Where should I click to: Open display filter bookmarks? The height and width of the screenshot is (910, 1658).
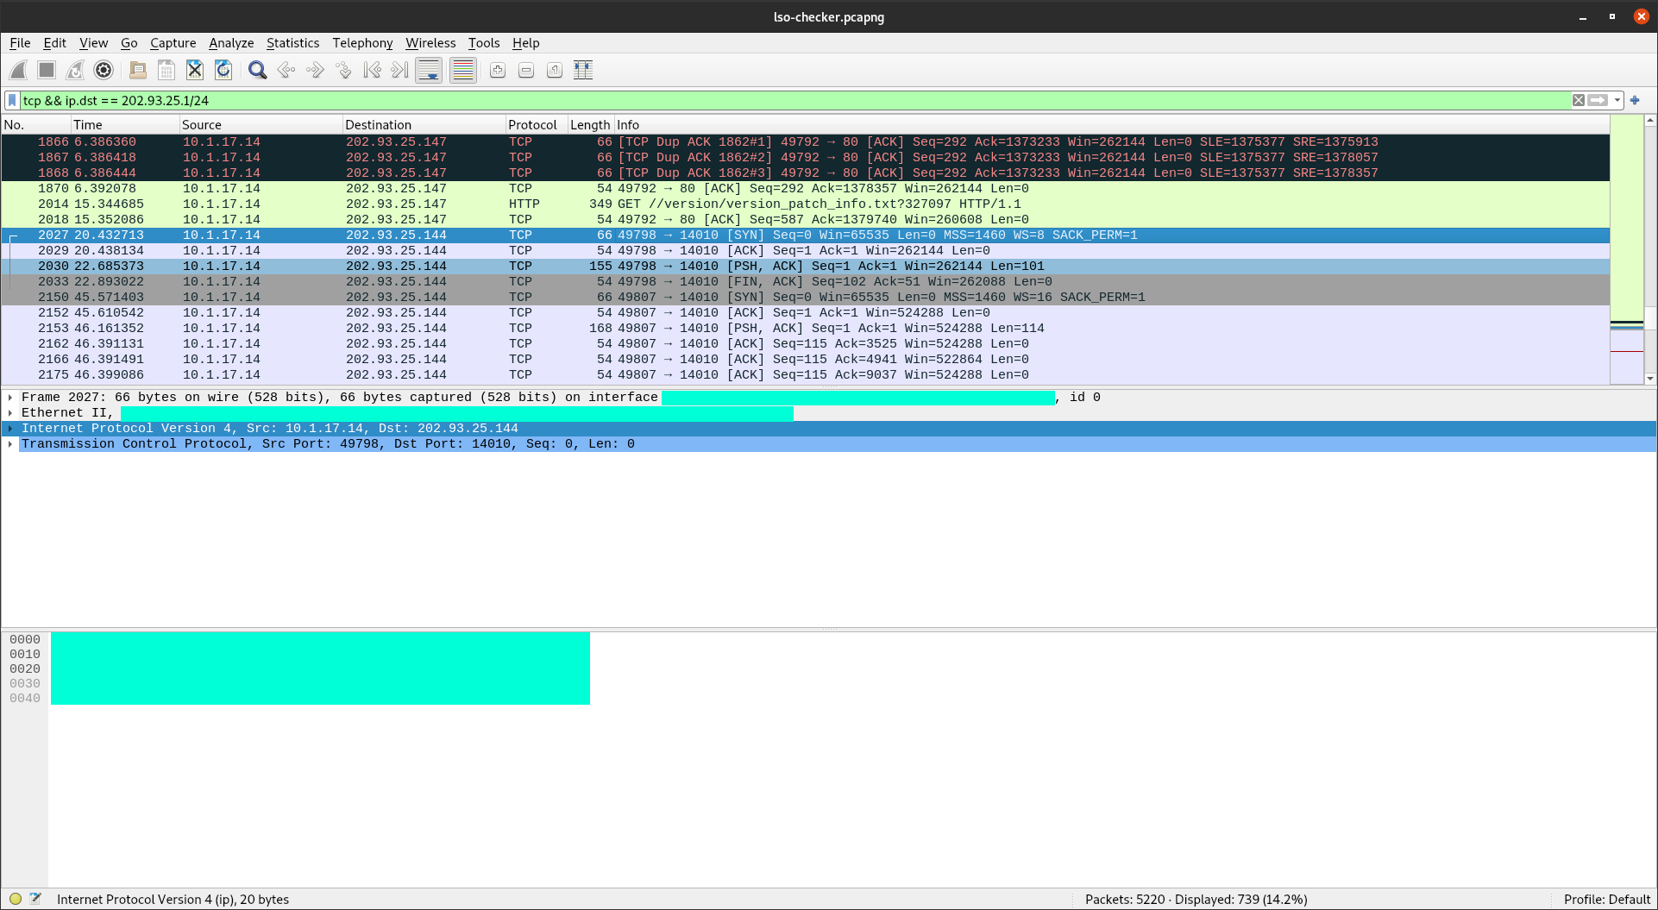pyautogui.click(x=12, y=101)
